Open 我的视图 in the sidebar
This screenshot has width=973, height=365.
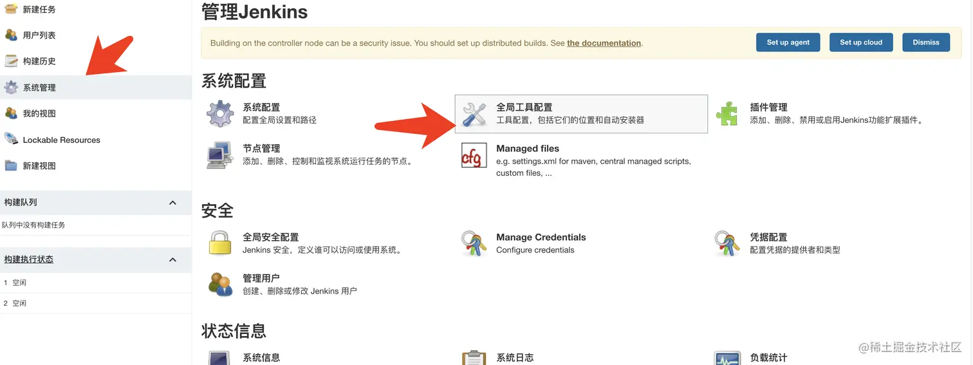(x=39, y=113)
